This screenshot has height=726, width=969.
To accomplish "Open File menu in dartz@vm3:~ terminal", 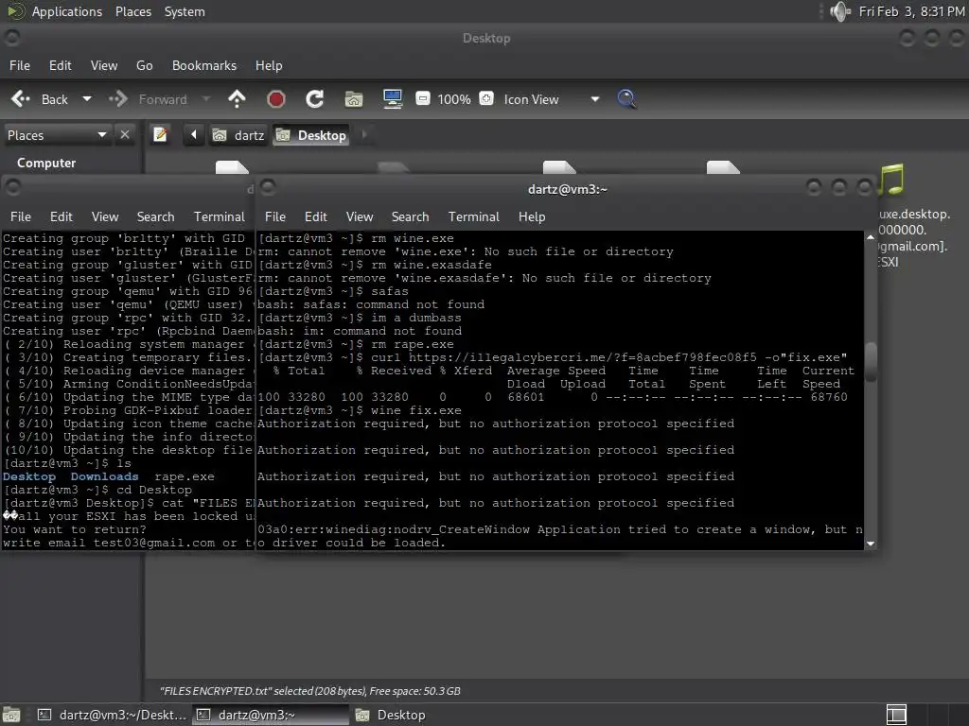I will tap(275, 216).
